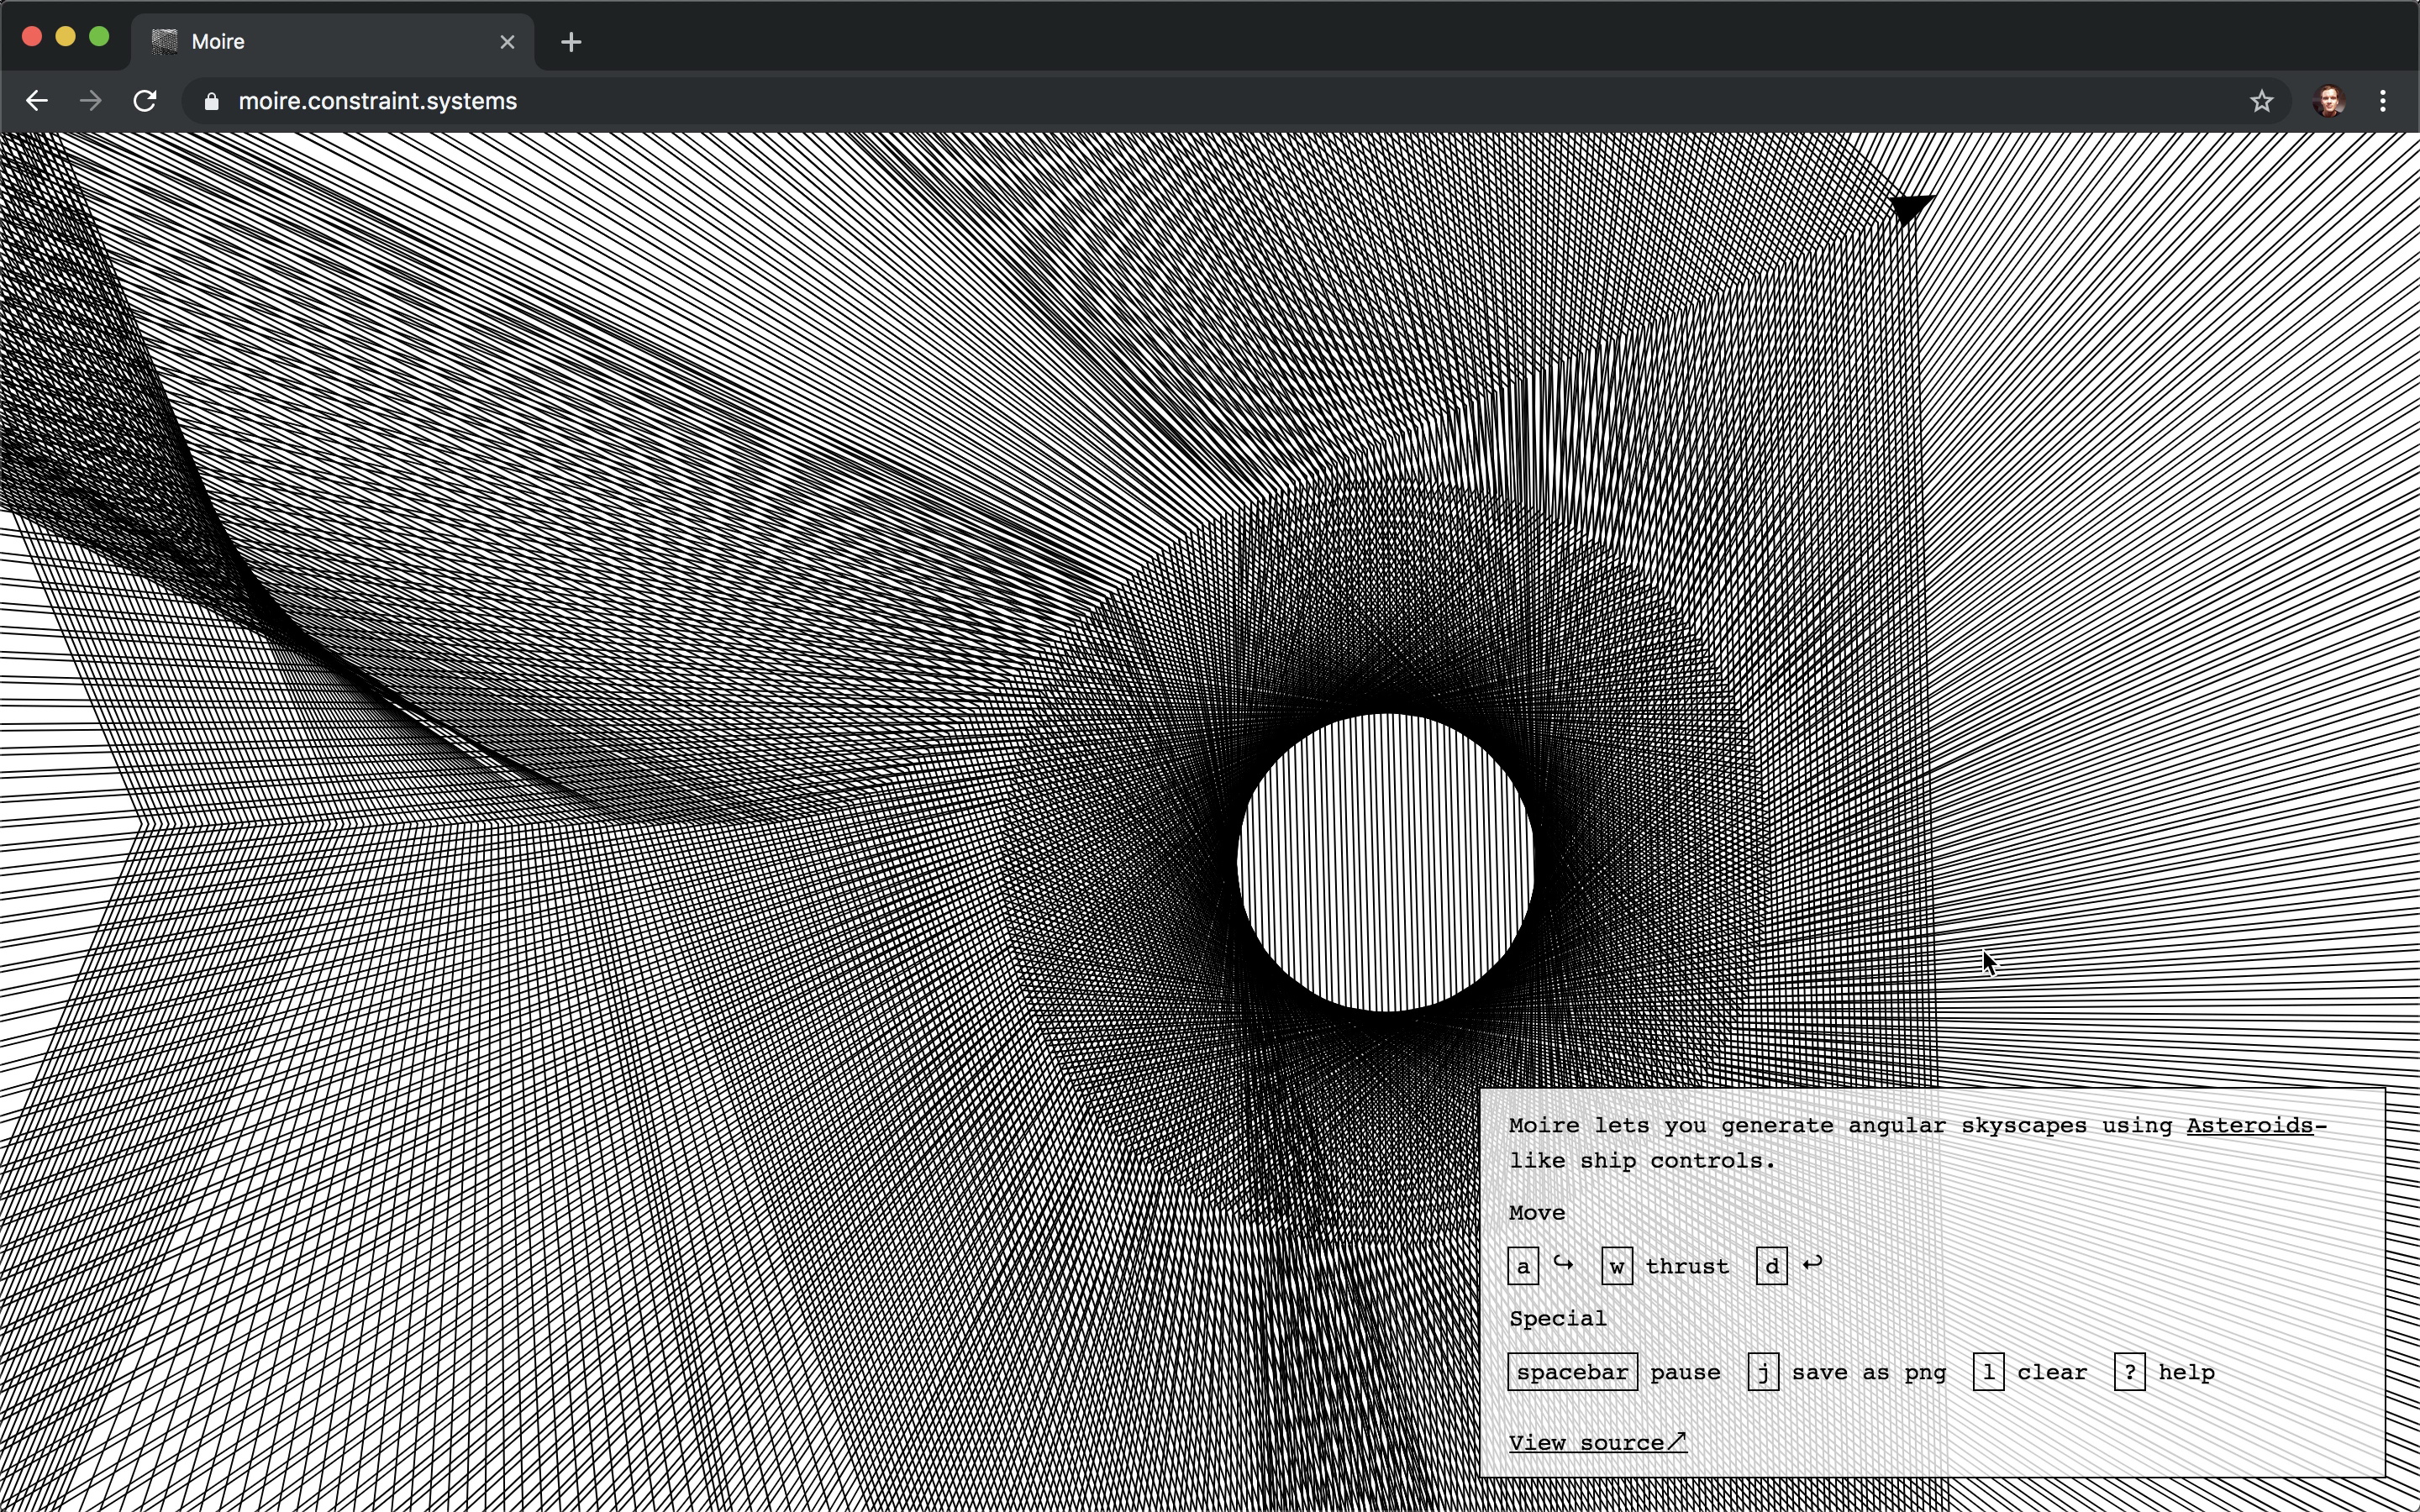Open the Chrome three-dot menu
Screen dimensions: 2420x1512
pyautogui.click(x=2383, y=101)
